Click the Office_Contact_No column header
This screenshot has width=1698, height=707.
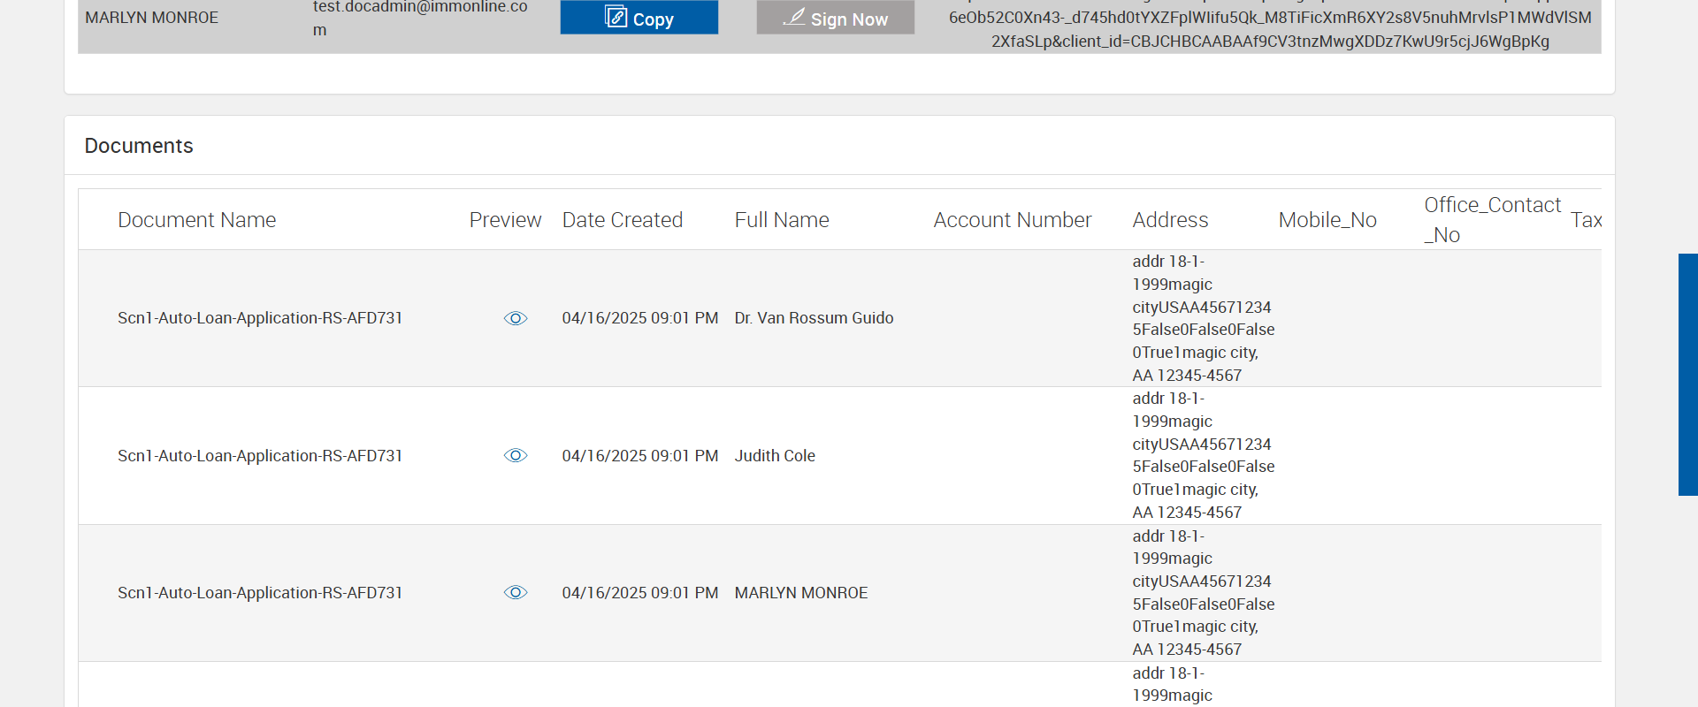[1493, 220]
